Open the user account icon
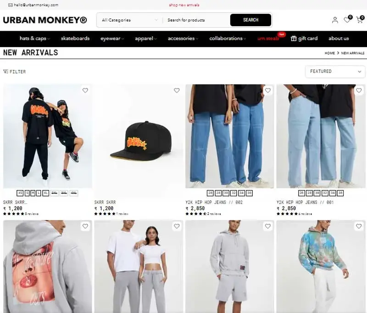This screenshot has height=313, width=367. point(335,20)
